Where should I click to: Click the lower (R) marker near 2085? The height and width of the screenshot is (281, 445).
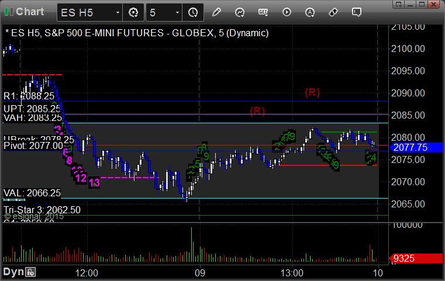click(257, 111)
